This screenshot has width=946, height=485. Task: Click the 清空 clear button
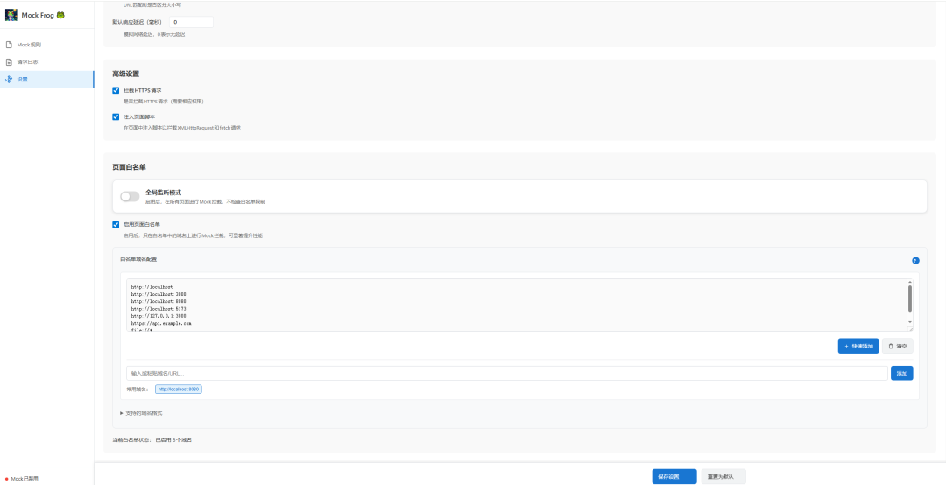pos(898,347)
